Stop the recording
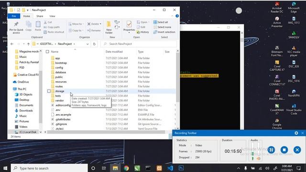306x172 pixels. point(284,150)
